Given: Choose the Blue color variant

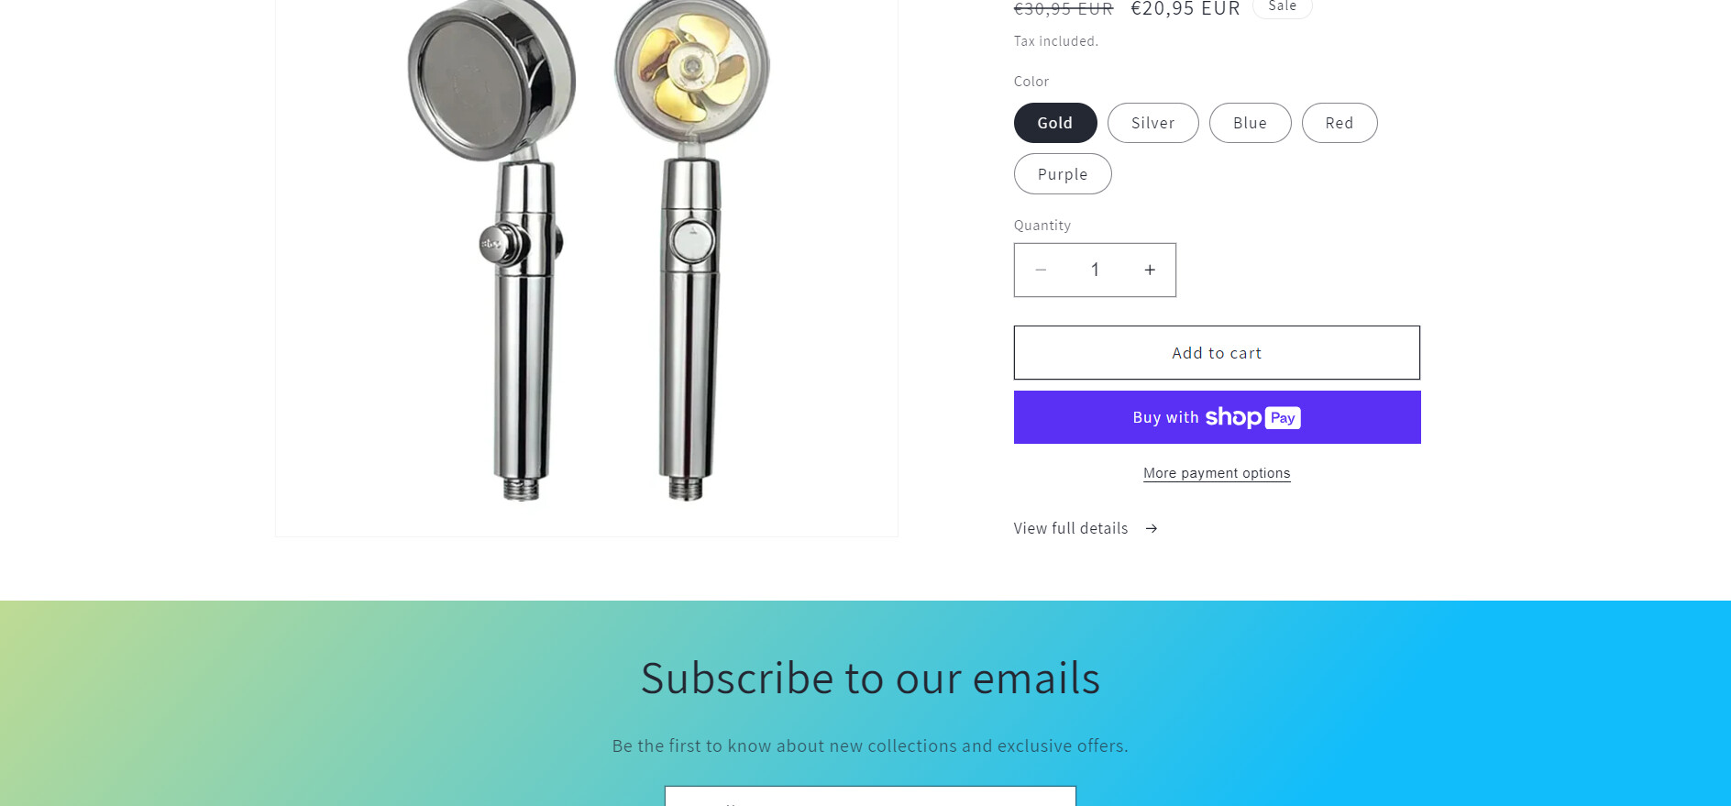Looking at the screenshot, I should (1250, 123).
